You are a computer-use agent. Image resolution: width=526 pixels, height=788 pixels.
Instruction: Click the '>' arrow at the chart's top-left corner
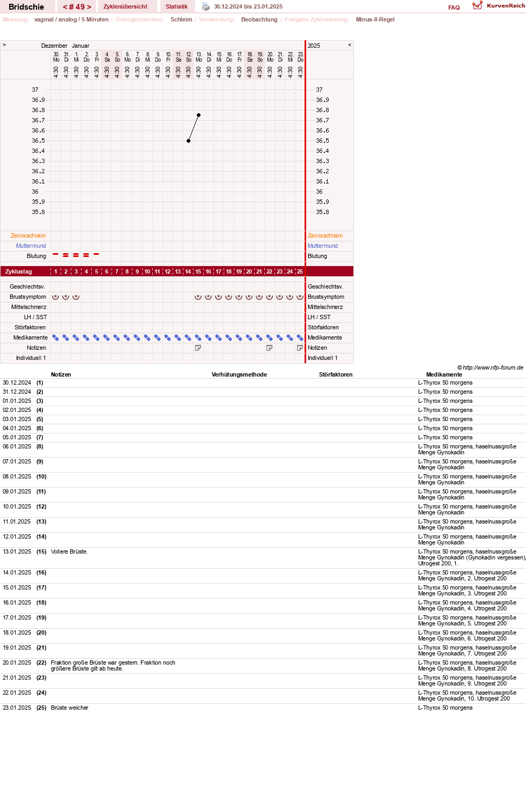pyautogui.click(x=4, y=45)
